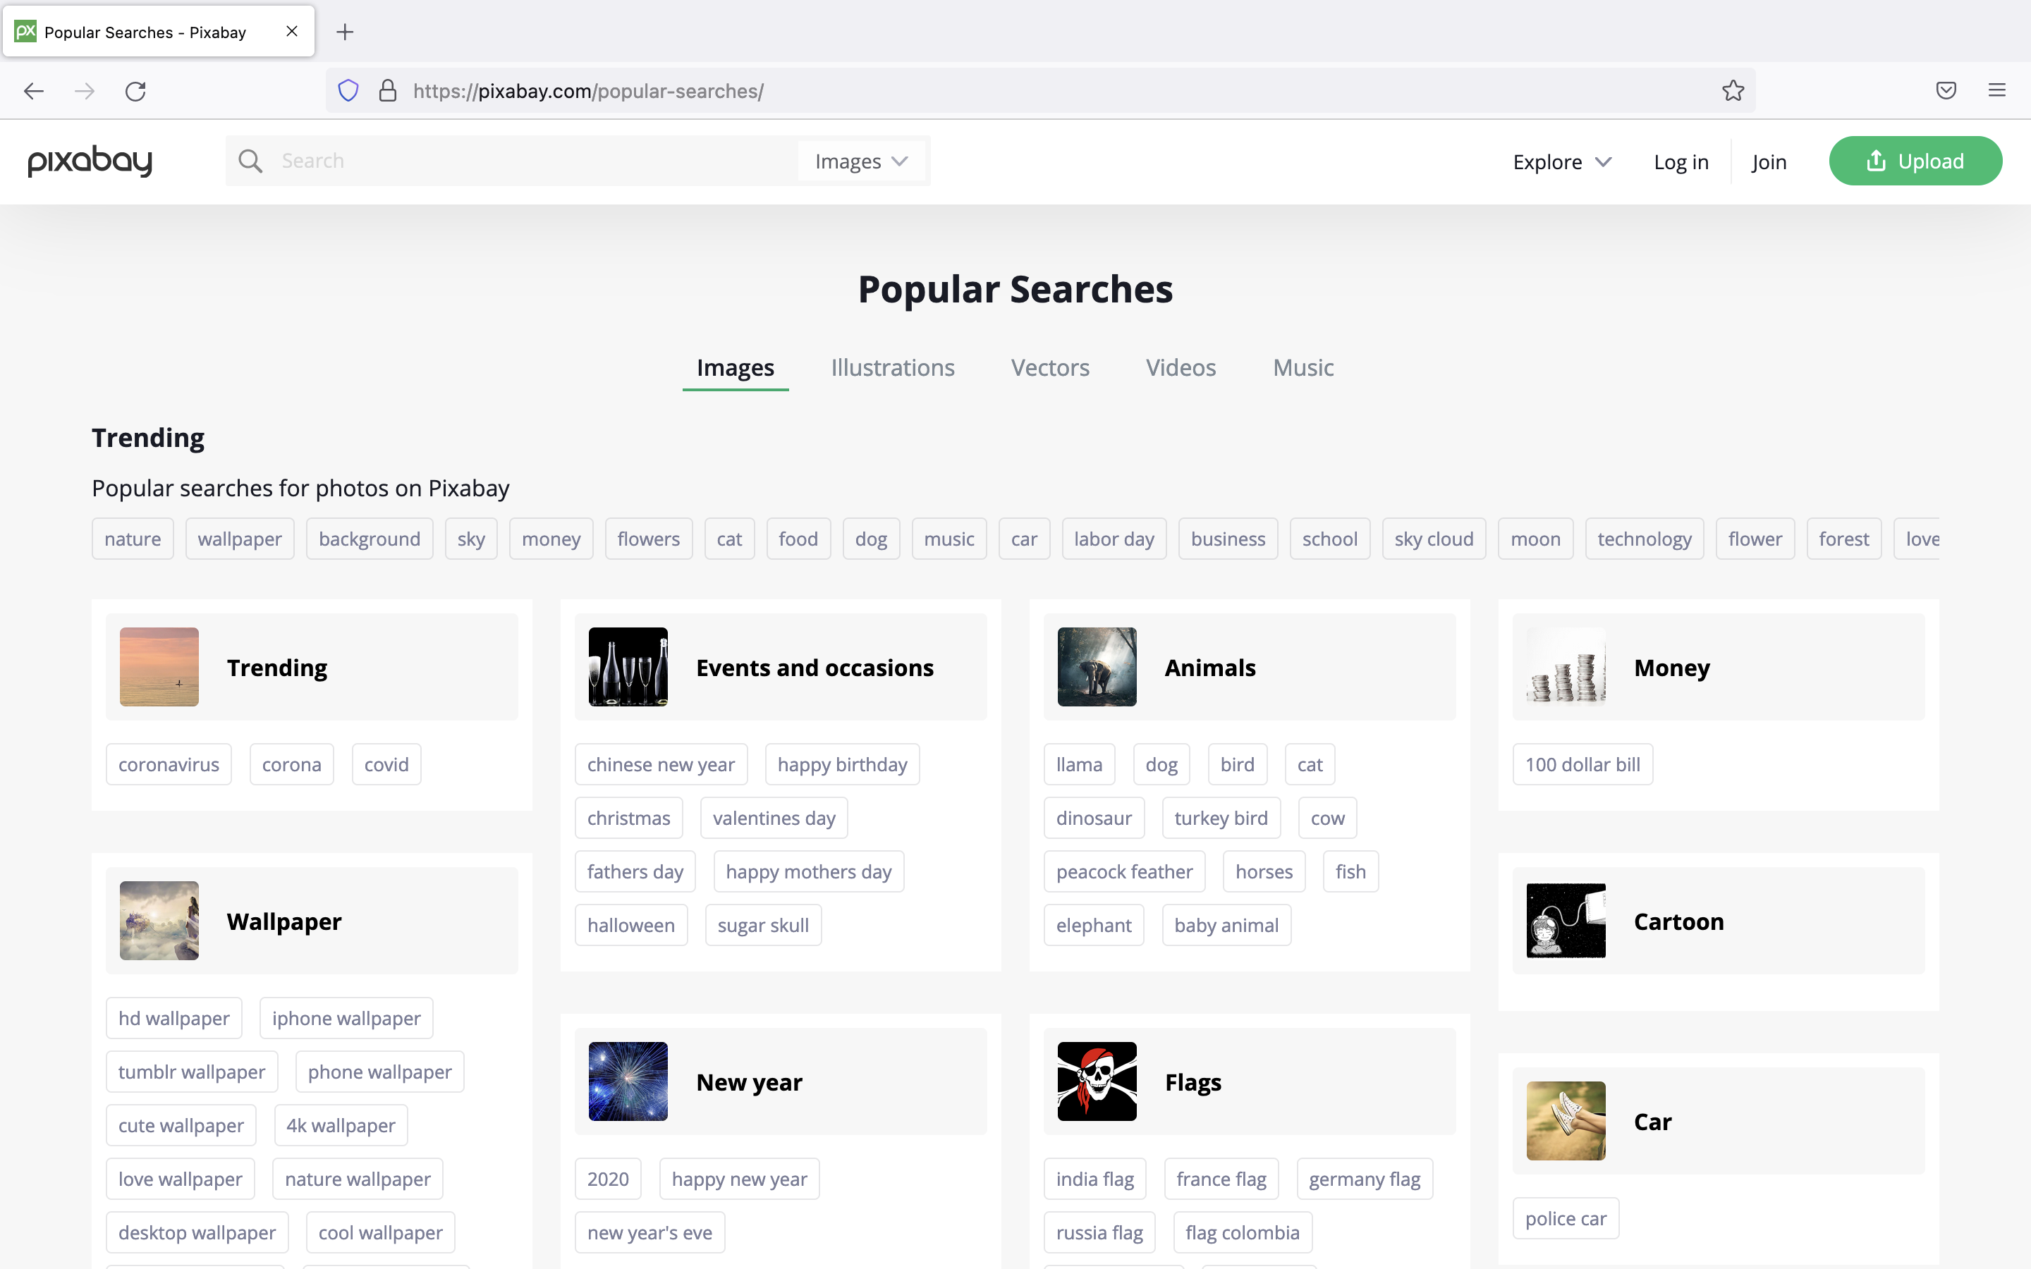Click the shield tracking protection icon

pos(348,91)
